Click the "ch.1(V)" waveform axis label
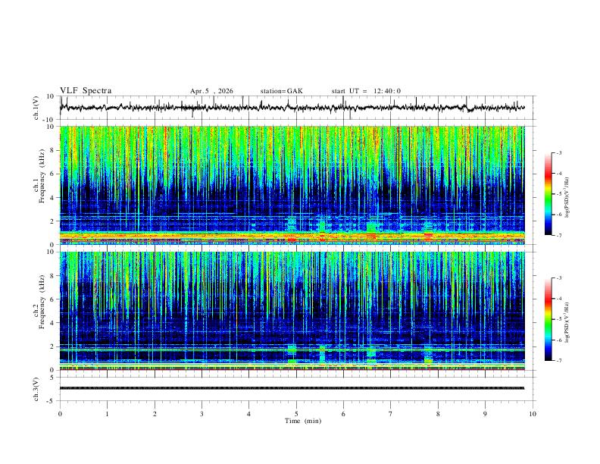Screen dimensions: 600x464 click(x=36, y=108)
